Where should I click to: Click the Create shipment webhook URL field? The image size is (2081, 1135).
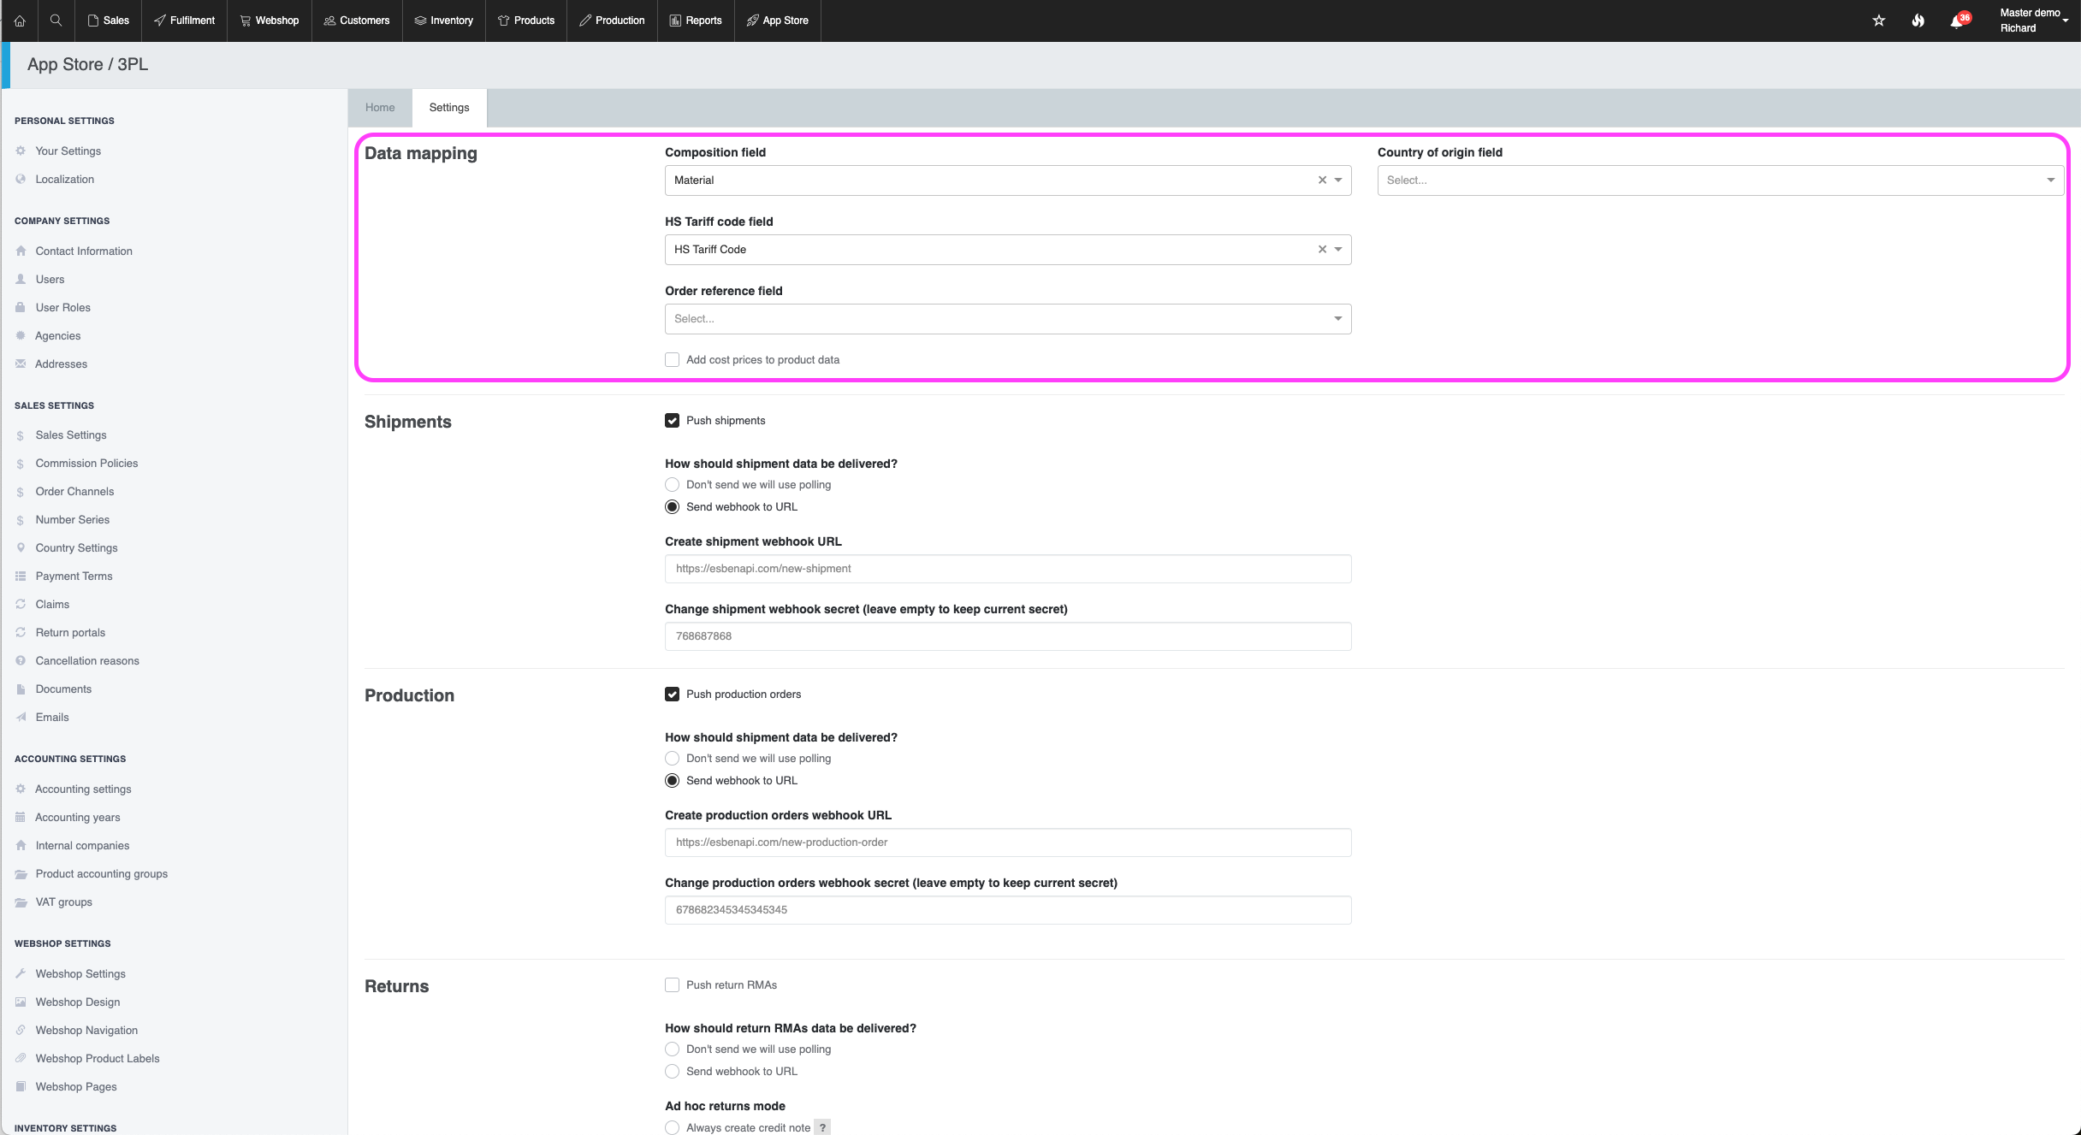1008,569
